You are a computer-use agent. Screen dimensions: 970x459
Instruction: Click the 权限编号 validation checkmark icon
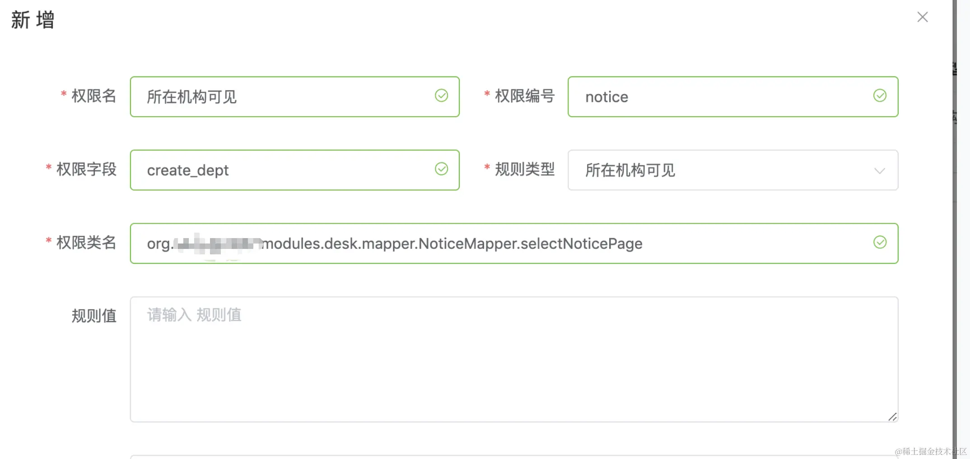[879, 96]
